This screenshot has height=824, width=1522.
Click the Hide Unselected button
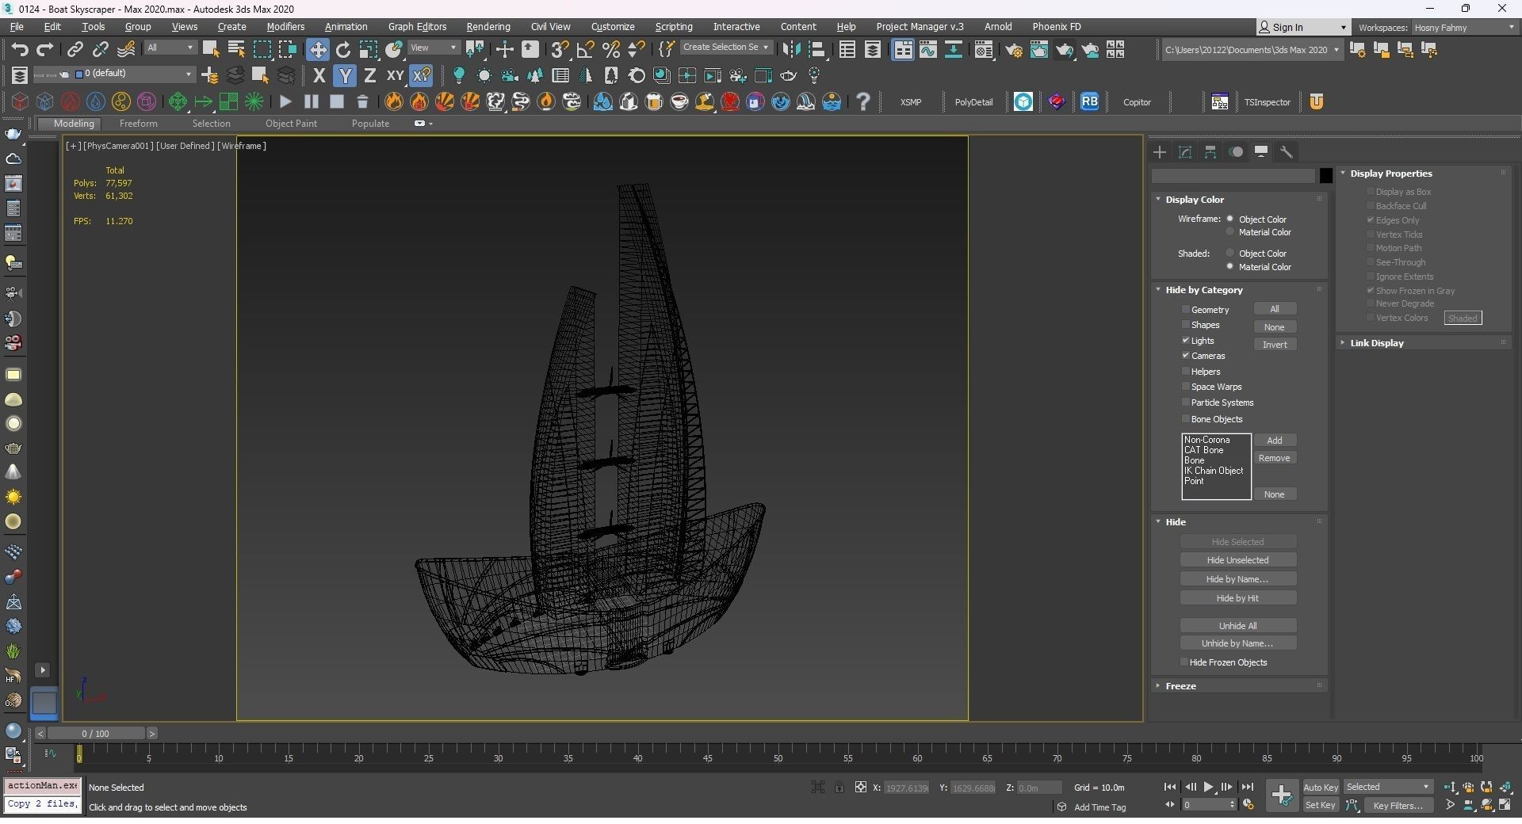(1237, 559)
